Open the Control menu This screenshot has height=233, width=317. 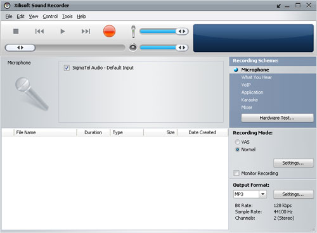click(50, 16)
